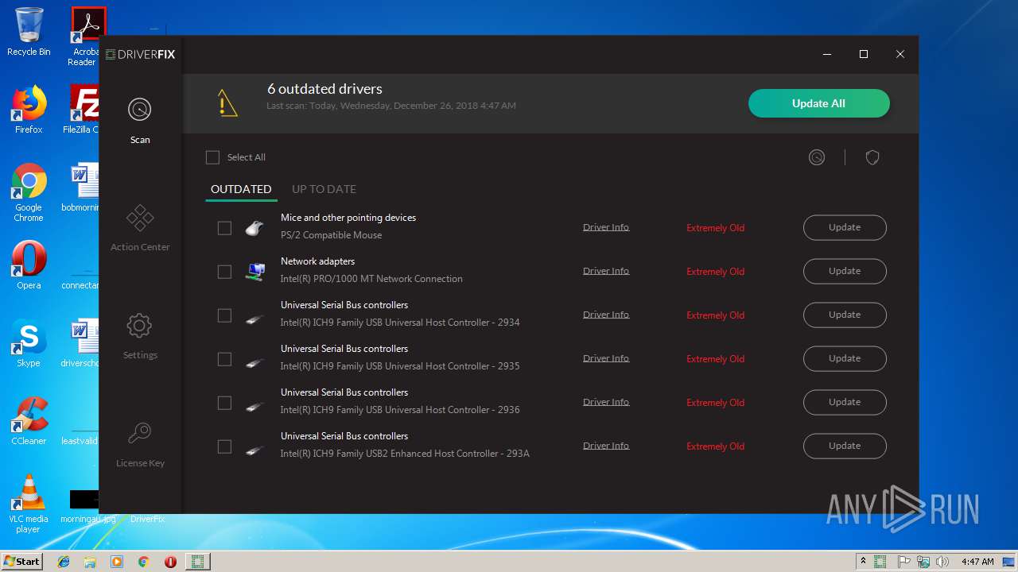Click USB icon for Host Controller 2934
This screenshot has height=572, width=1018.
(254, 319)
